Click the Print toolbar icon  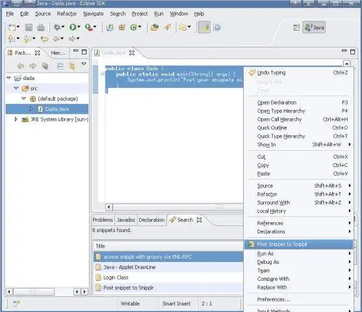coord(41,27)
